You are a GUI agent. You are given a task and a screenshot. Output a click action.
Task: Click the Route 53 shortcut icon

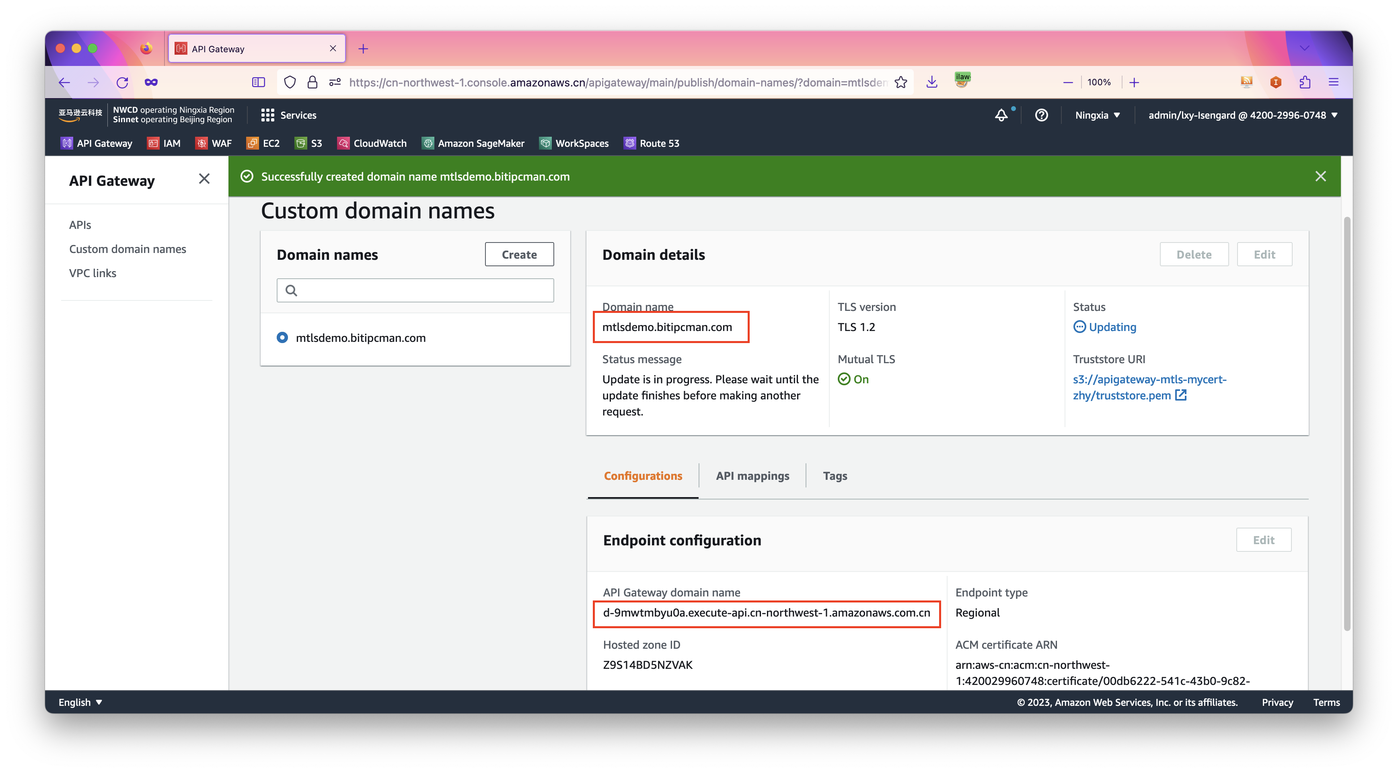629,143
